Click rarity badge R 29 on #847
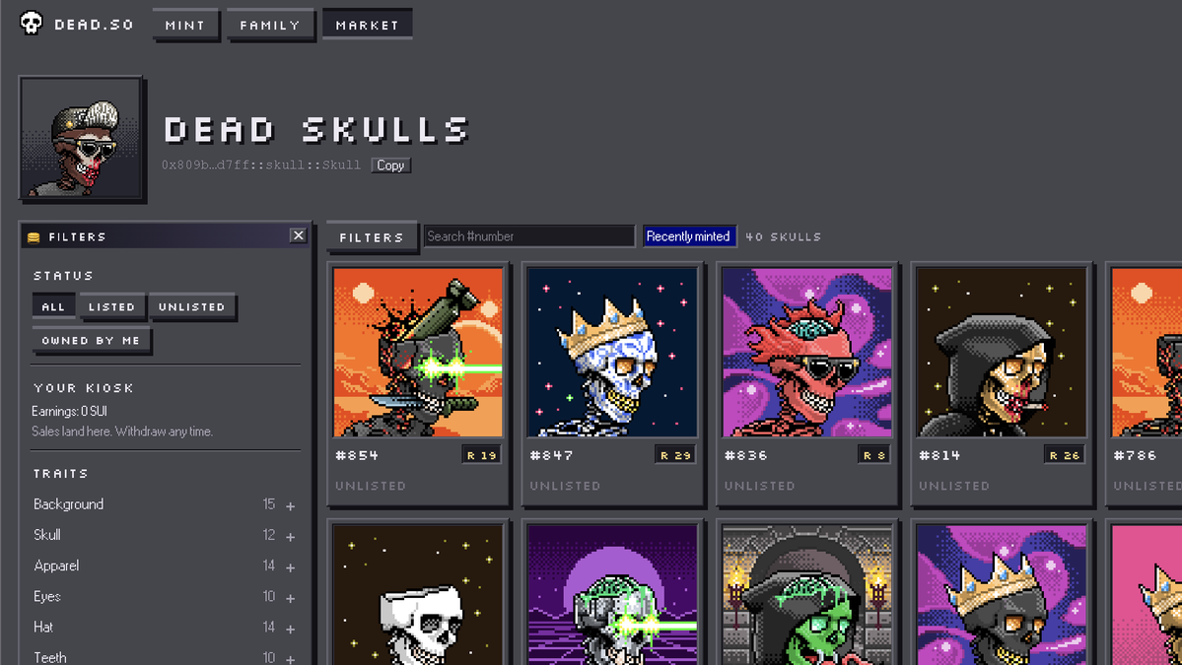Viewport: 1182px width, 665px height. click(674, 455)
